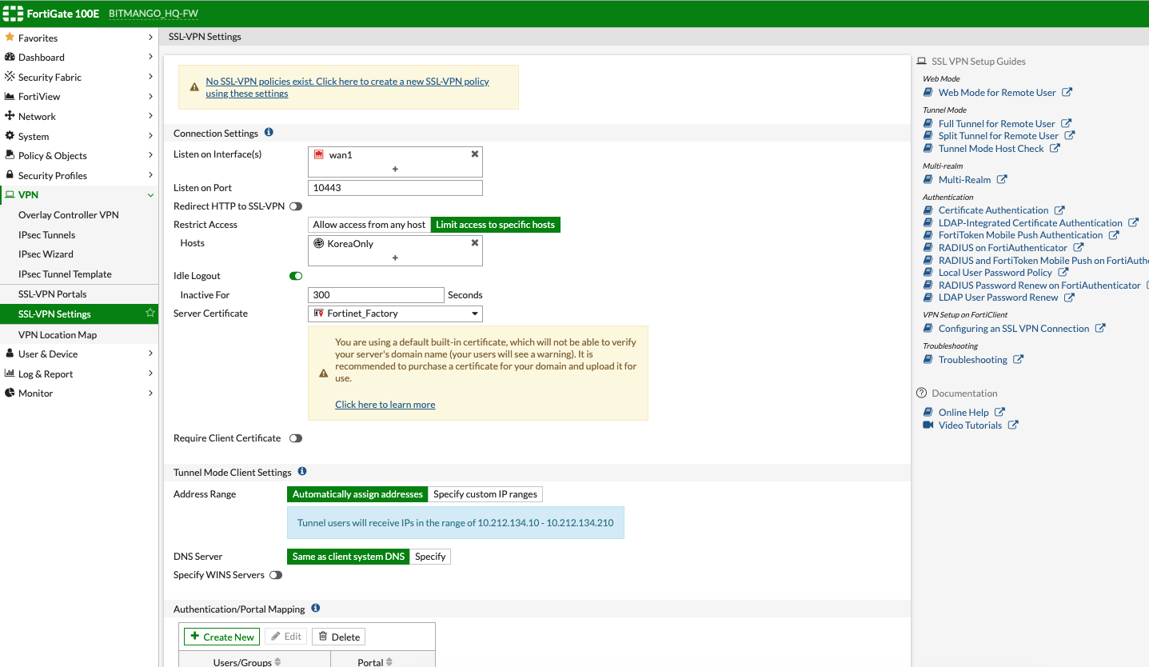Click the User & Device person icon
This screenshot has width=1149, height=667.
click(10, 353)
